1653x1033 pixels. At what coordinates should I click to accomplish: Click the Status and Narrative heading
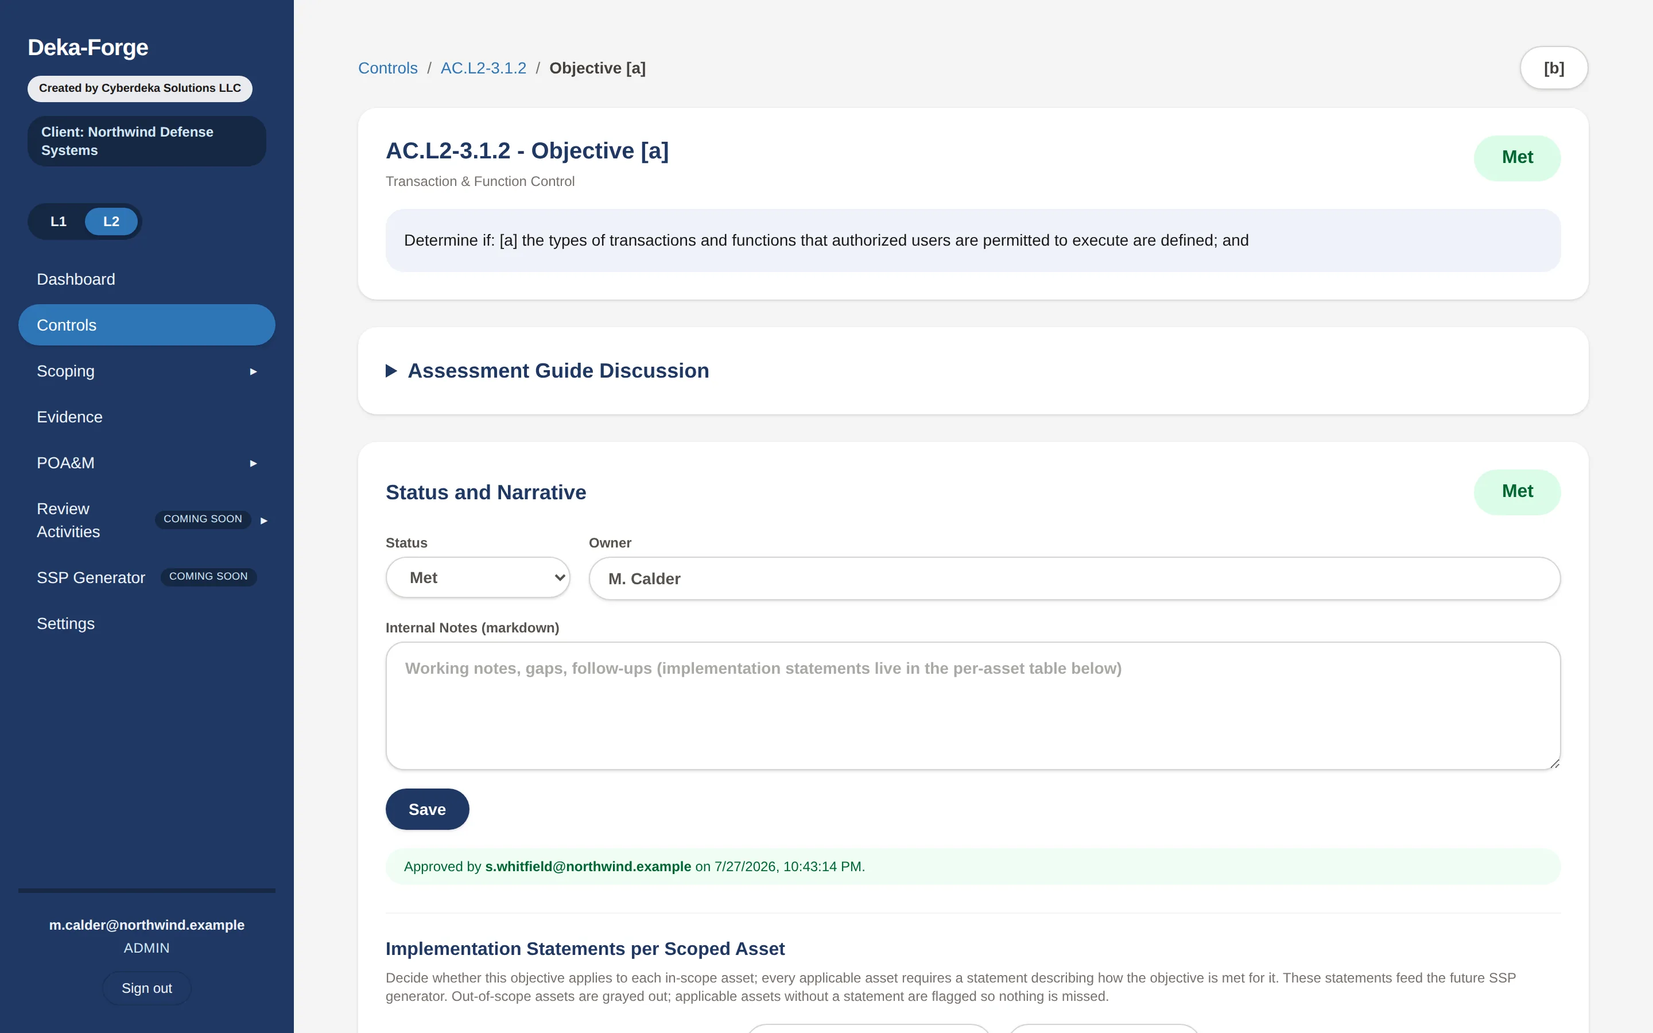click(486, 492)
